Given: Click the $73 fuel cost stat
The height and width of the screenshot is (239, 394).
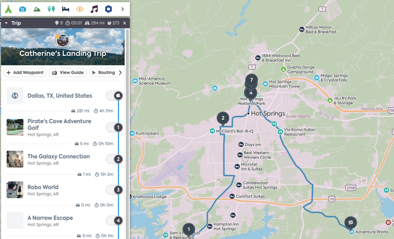Looking at the screenshot, I should [113, 23].
